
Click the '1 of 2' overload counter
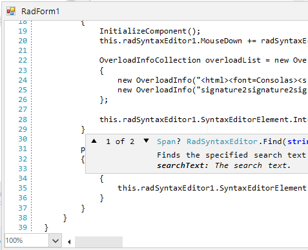(120, 141)
